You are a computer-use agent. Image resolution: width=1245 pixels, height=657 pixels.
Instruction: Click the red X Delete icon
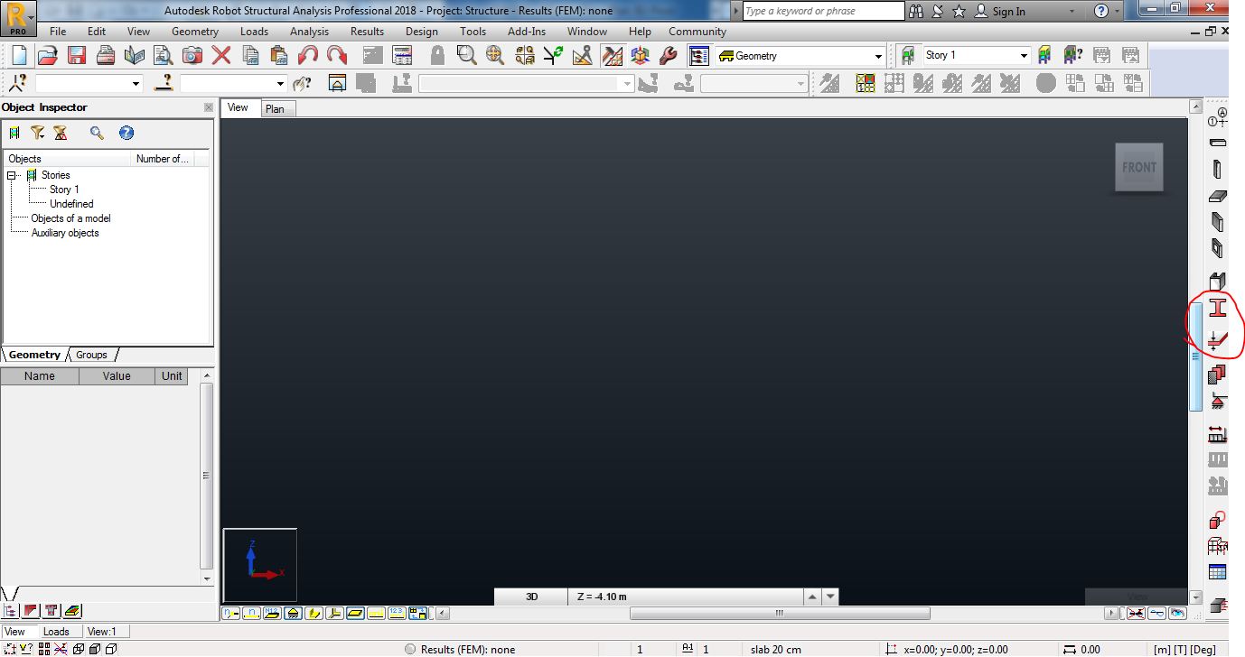[x=221, y=56]
